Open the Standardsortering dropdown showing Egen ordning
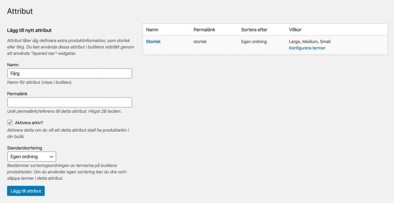Viewport: 394px width, 203px height. (32, 156)
